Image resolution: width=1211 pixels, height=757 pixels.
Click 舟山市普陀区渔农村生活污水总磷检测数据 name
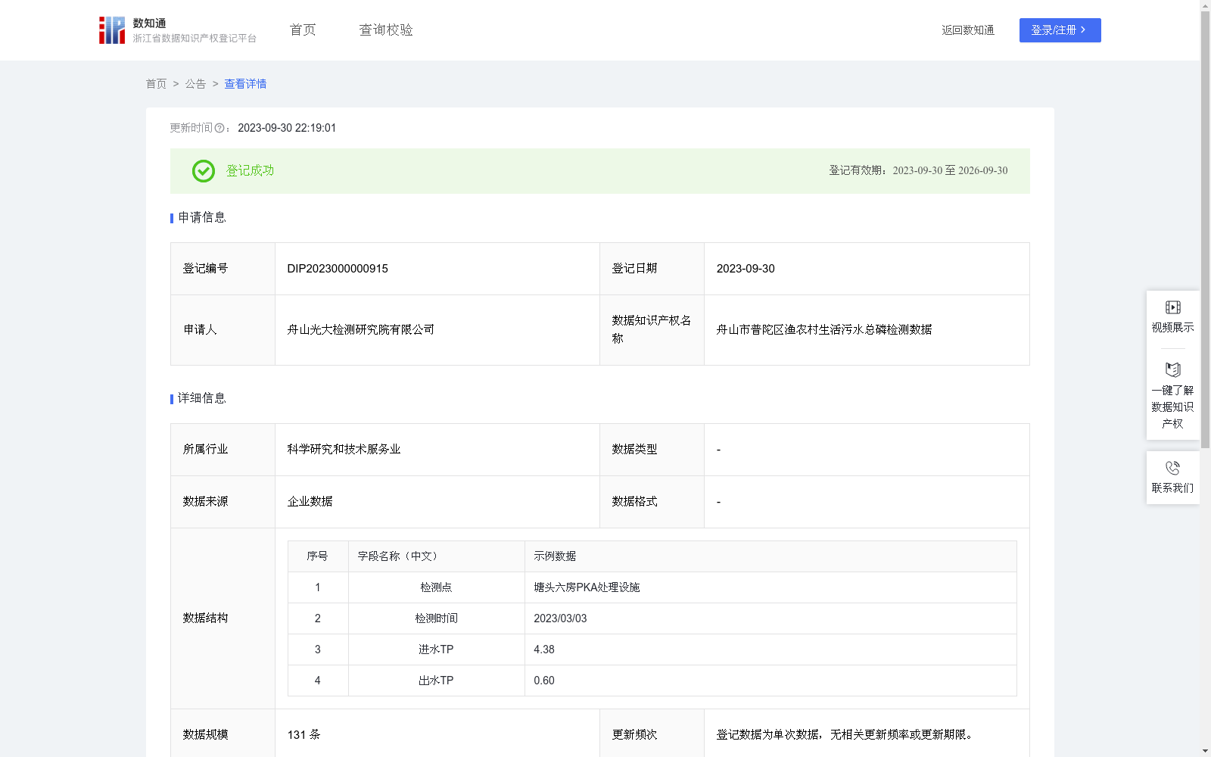(824, 330)
